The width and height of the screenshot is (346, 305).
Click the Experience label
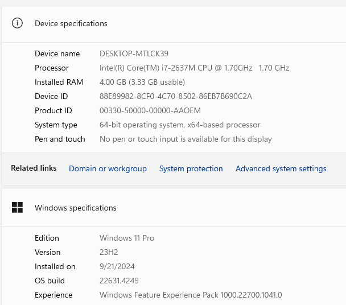pos(53,295)
